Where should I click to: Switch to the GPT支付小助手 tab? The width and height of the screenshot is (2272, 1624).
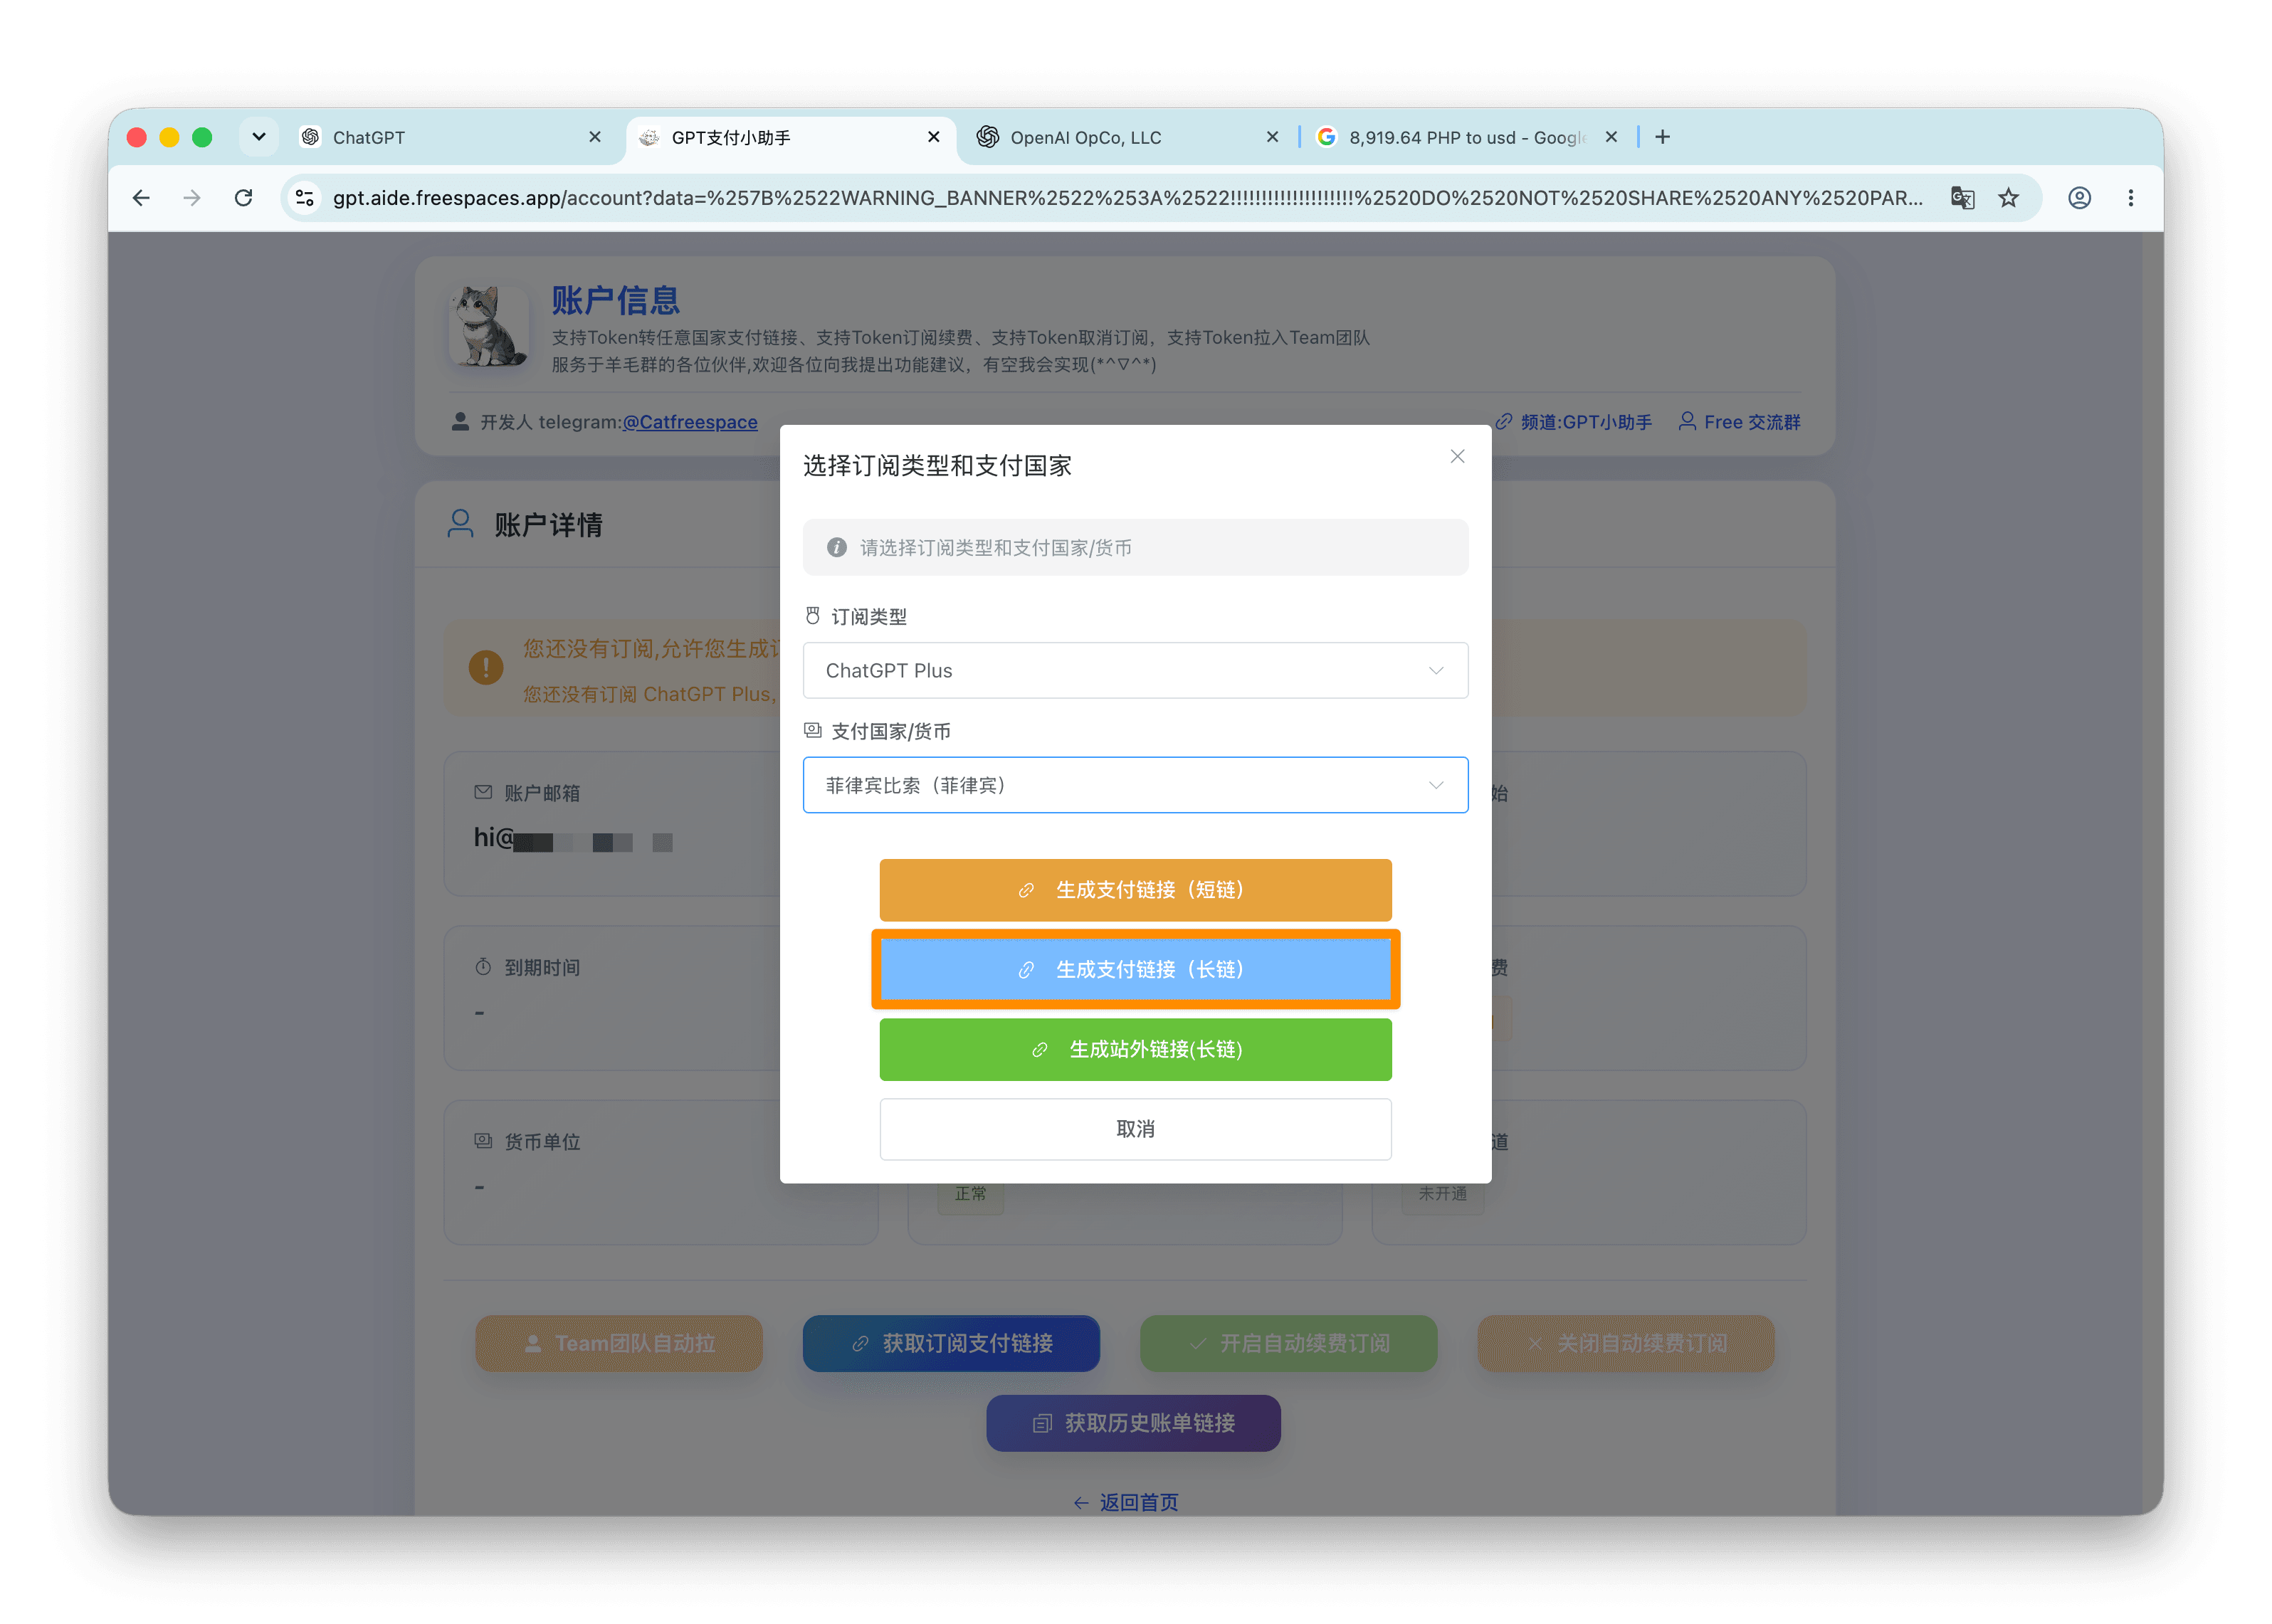790,138
